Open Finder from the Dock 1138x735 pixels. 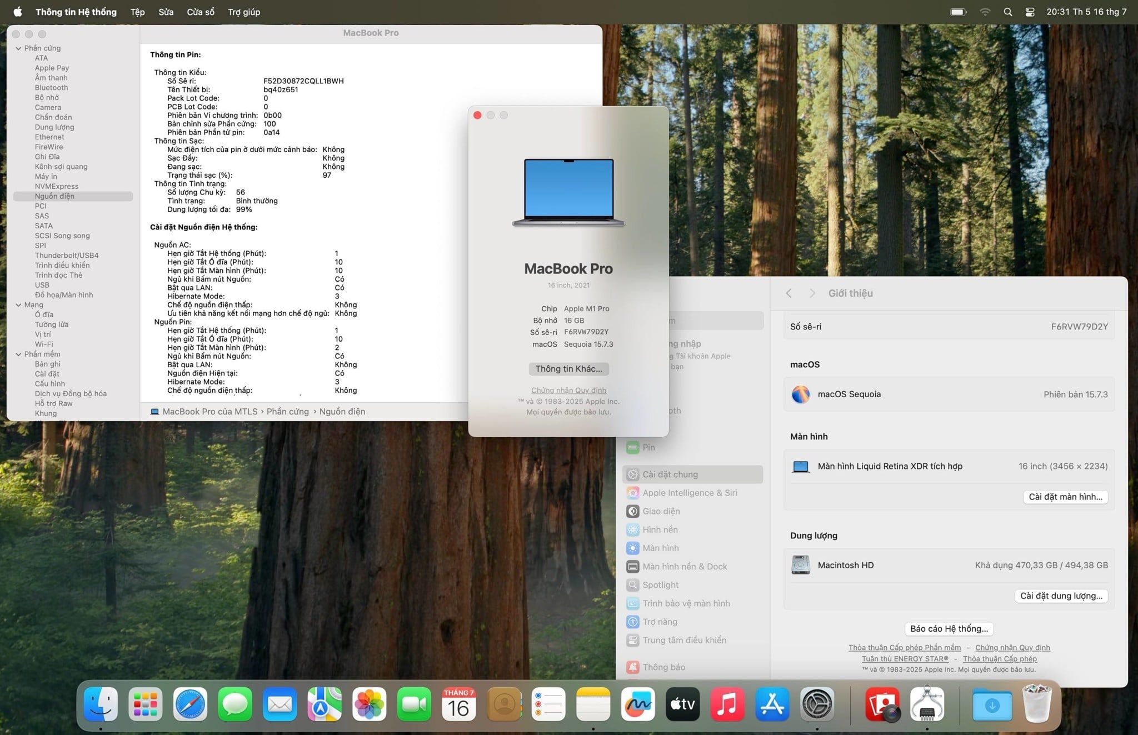[101, 704]
